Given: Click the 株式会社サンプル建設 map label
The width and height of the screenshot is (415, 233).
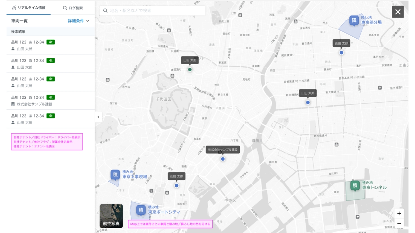Looking at the screenshot, I should tap(223, 150).
